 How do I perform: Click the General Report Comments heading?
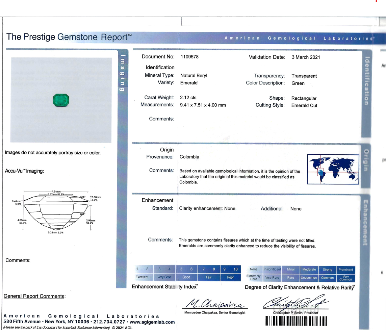(x=34, y=296)
